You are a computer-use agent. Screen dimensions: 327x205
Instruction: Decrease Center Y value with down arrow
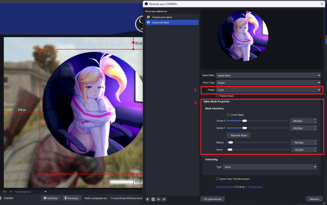pos(315,129)
